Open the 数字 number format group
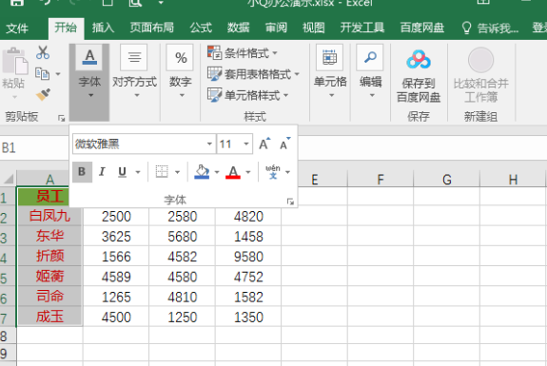The height and width of the screenshot is (366, 547). (181, 72)
